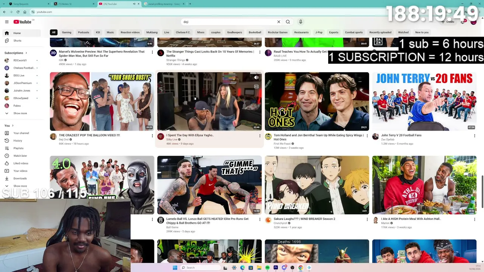Open options for Ashton Hall meal video
Screen dimensions: 484x272
coord(475,219)
